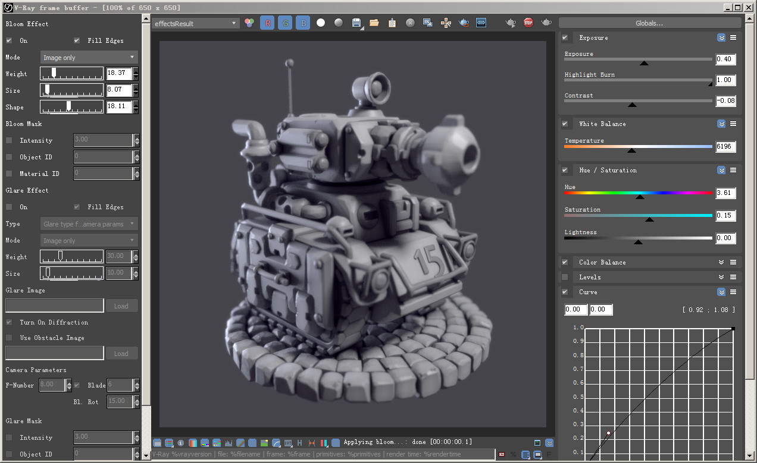Enable Bloom Mask Object ID checkbox
The image size is (757, 463).
[9, 157]
